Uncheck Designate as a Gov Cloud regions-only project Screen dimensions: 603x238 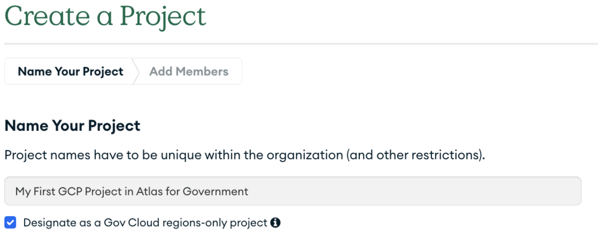[x=11, y=223]
